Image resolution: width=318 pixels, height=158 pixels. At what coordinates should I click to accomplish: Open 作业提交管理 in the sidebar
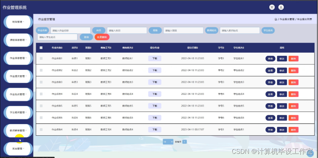click(18, 76)
